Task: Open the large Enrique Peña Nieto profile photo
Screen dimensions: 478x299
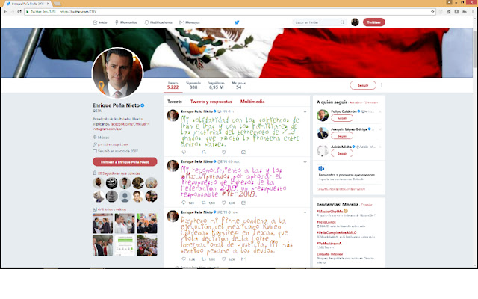Action: click(118, 73)
